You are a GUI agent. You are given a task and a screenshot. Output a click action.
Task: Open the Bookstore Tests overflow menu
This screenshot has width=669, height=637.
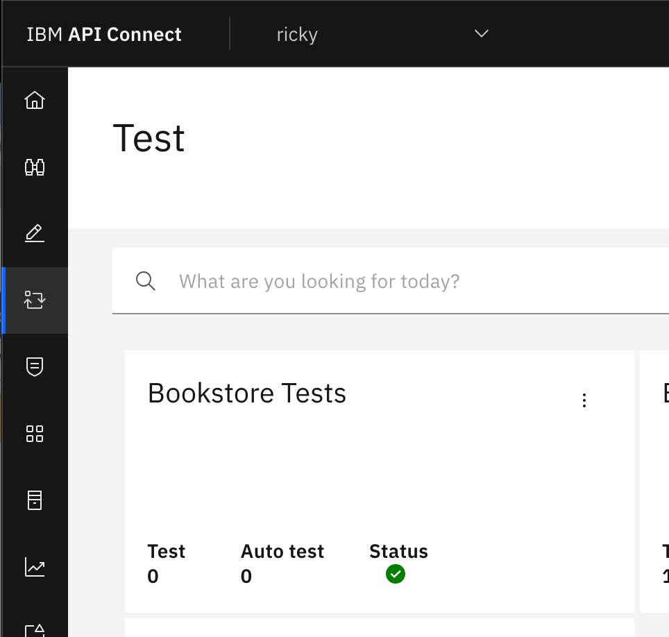[584, 400]
